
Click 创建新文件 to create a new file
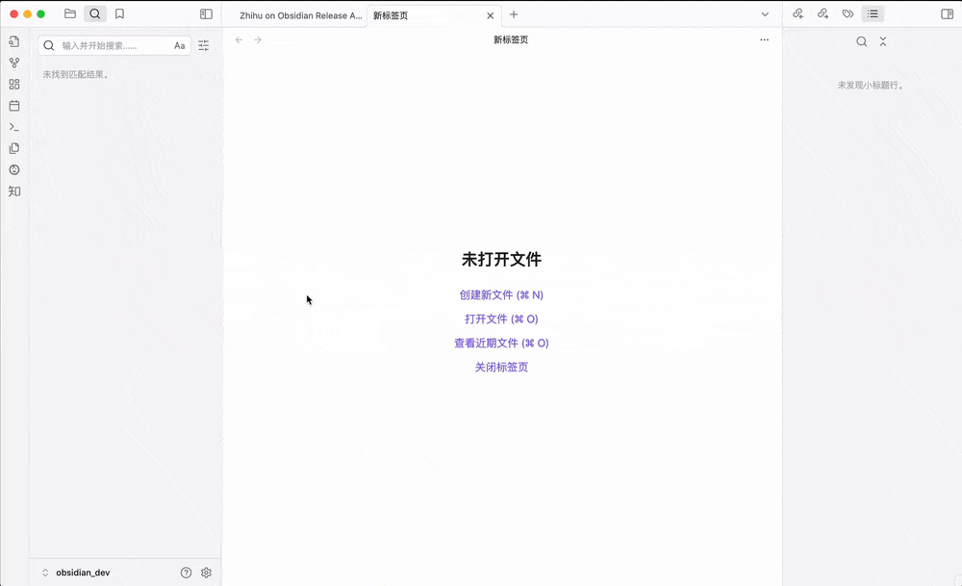(500, 294)
